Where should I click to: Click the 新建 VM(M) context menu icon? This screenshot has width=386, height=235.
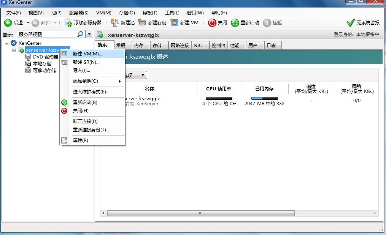click(64, 54)
